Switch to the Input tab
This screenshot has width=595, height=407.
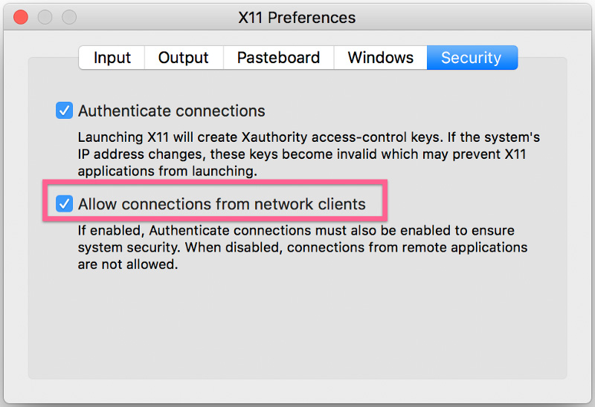pyautogui.click(x=112, y=58)
